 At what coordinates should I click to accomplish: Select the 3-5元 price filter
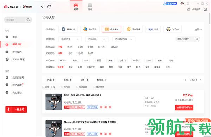[80, 47]
